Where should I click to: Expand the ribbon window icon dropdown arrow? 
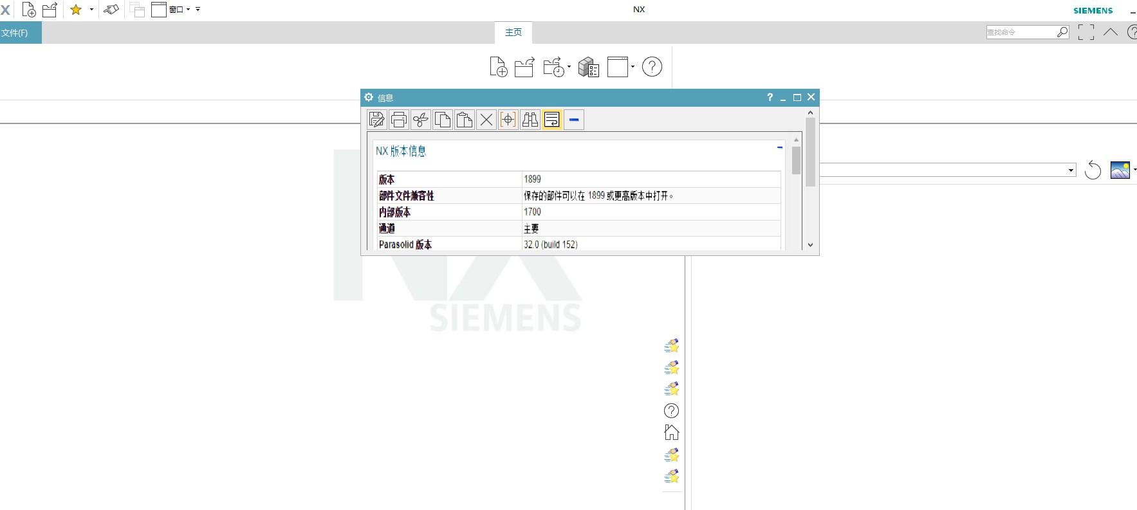click(x=633, y=67)
